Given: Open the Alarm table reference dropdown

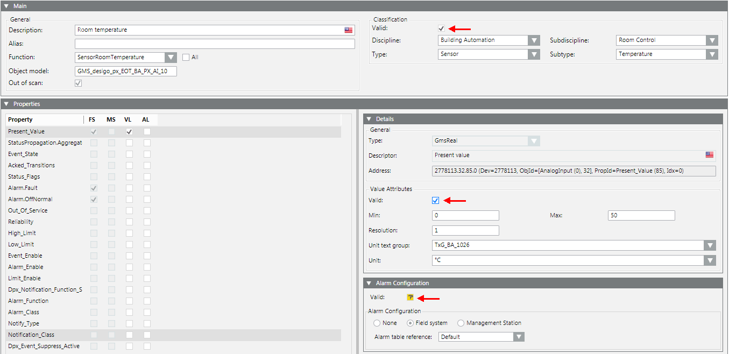Looking at the screenshot, I should coord(519,337).
